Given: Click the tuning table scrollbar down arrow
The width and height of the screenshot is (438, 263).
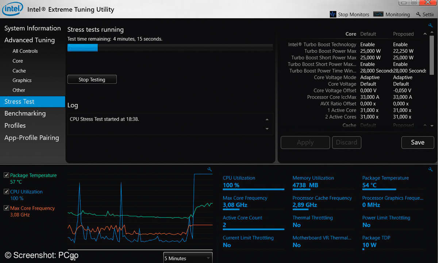Looking at the screenshot, I should (432, 126).
